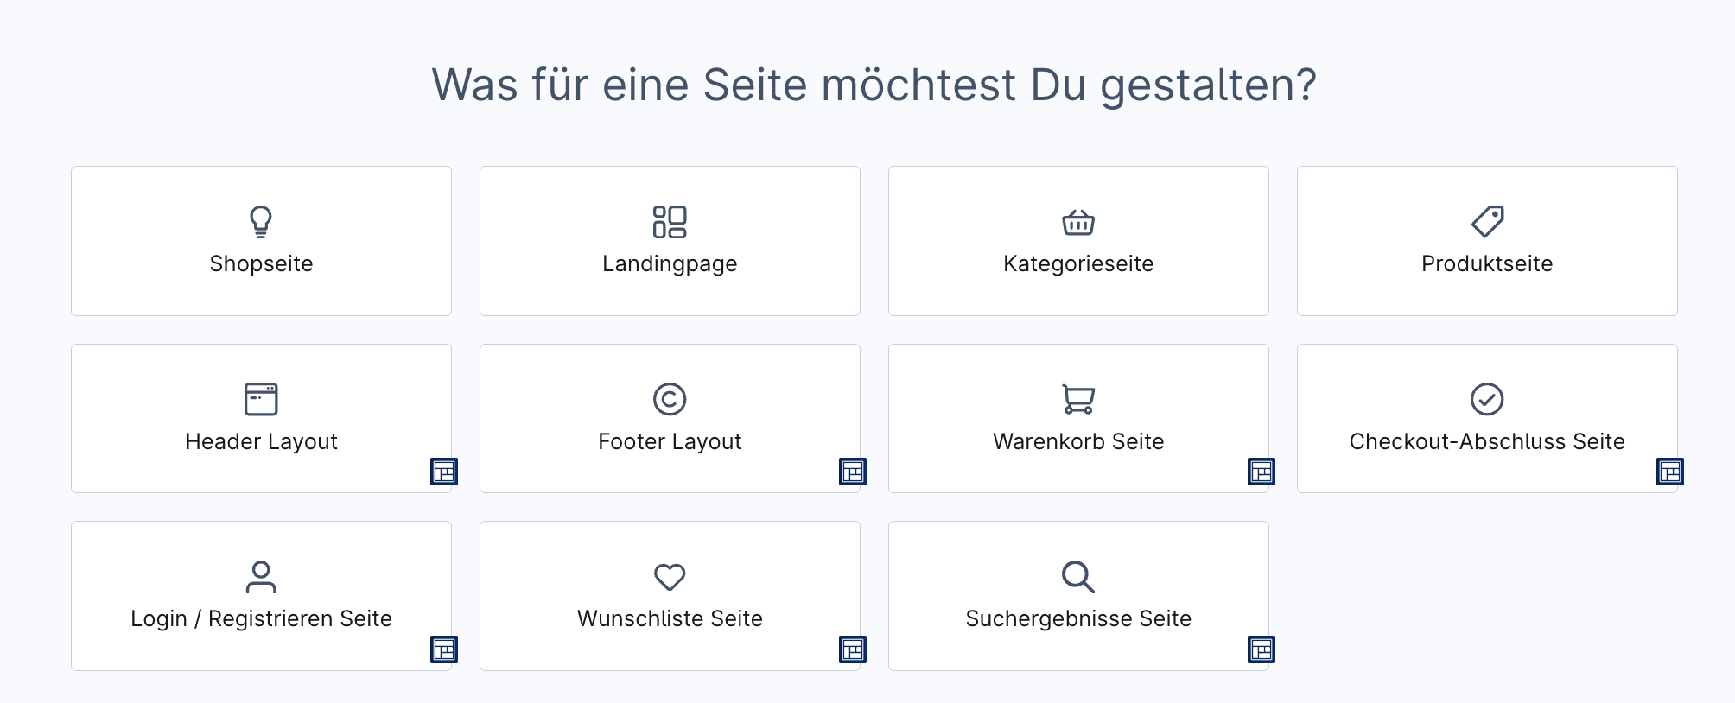The height and width of the screenshot is (703, 1735).
Task: Pick the Suchergebnisse Seite label
Action: pyautogui.click(x=1078, y=618)
